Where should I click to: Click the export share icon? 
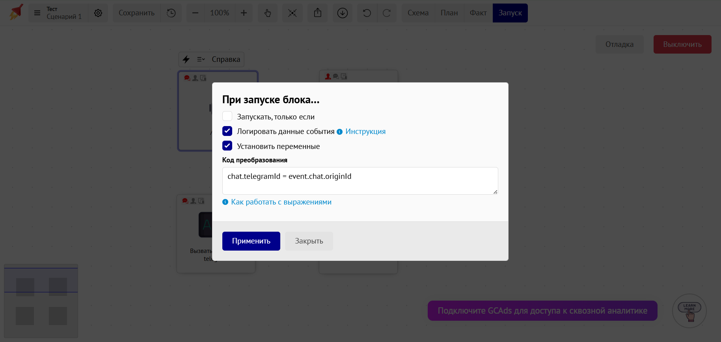pos(318,13)
